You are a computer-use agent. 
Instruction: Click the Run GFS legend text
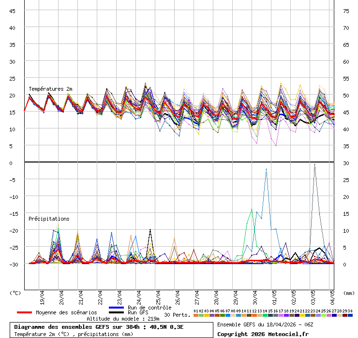tap(138, 312)
